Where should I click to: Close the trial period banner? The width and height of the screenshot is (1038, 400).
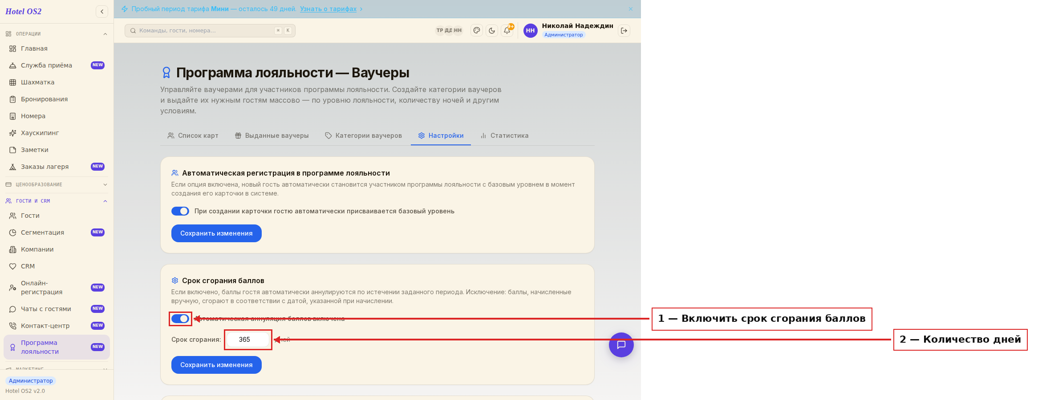pos(631,9)
